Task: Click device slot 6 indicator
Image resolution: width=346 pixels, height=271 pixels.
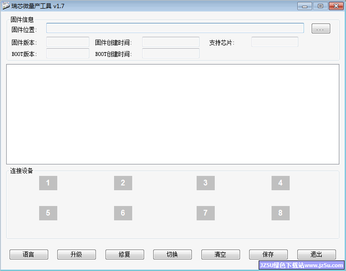Action: pyautogui.click(x=123, y=213)
